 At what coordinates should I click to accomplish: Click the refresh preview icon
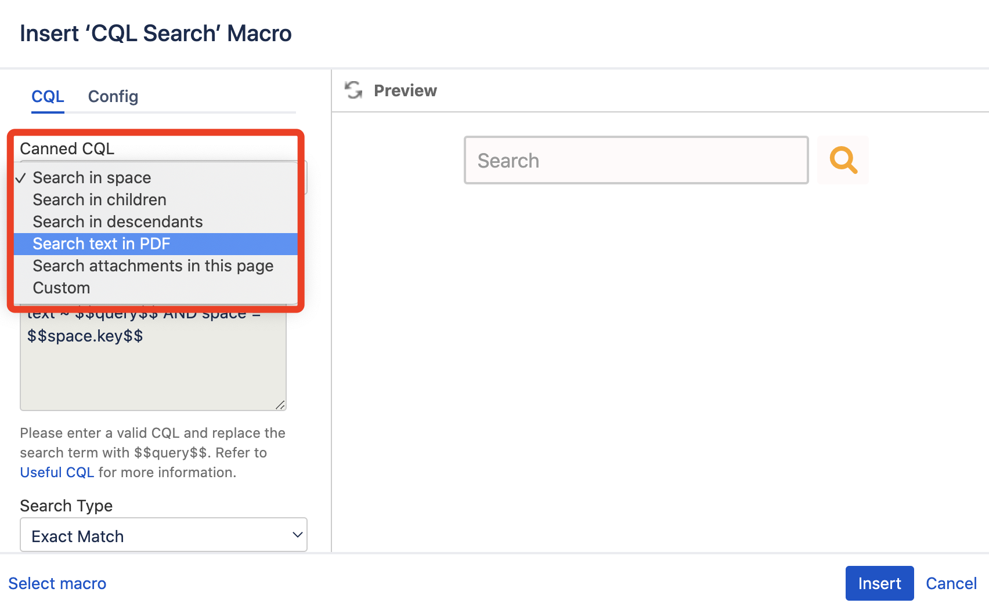tap(353, 90)
